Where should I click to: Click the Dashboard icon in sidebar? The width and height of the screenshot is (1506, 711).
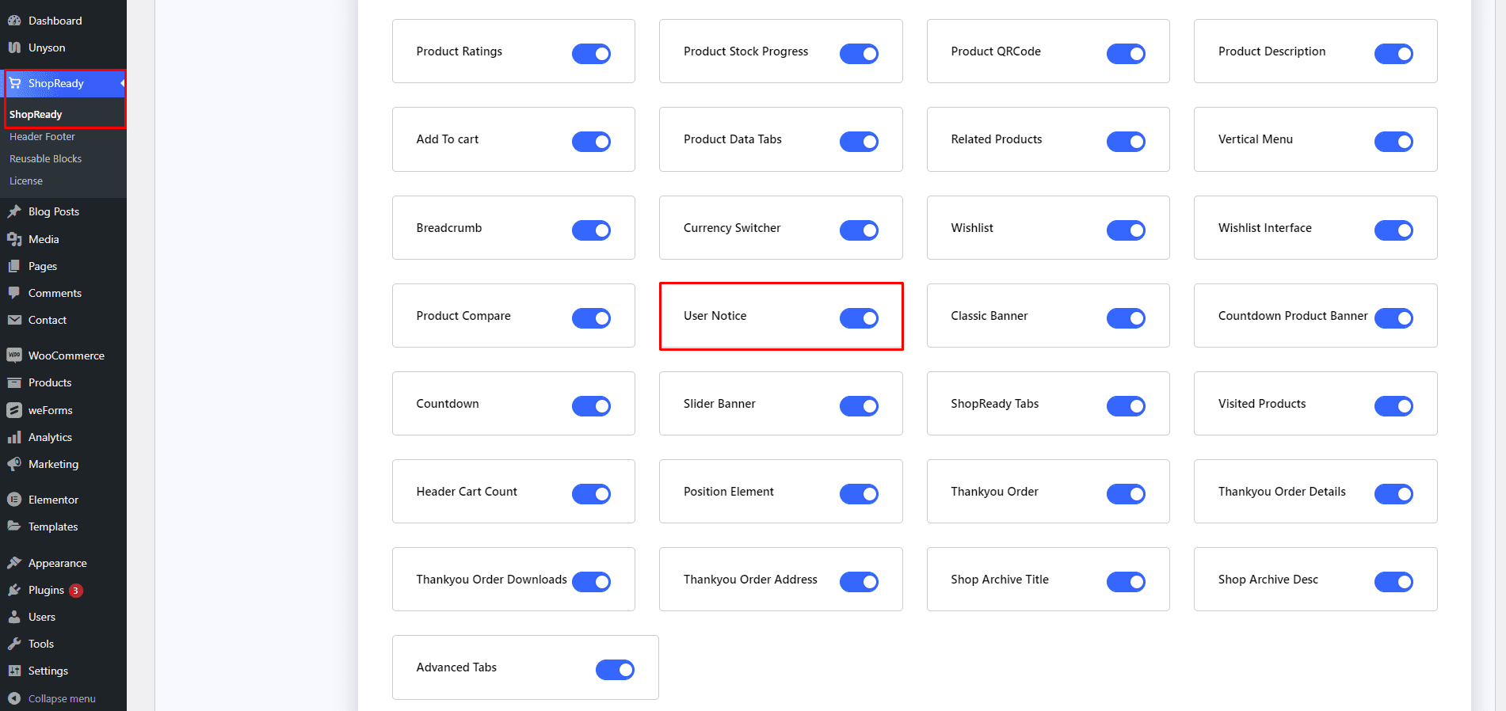pyautogui.click(x=14, y=21)
